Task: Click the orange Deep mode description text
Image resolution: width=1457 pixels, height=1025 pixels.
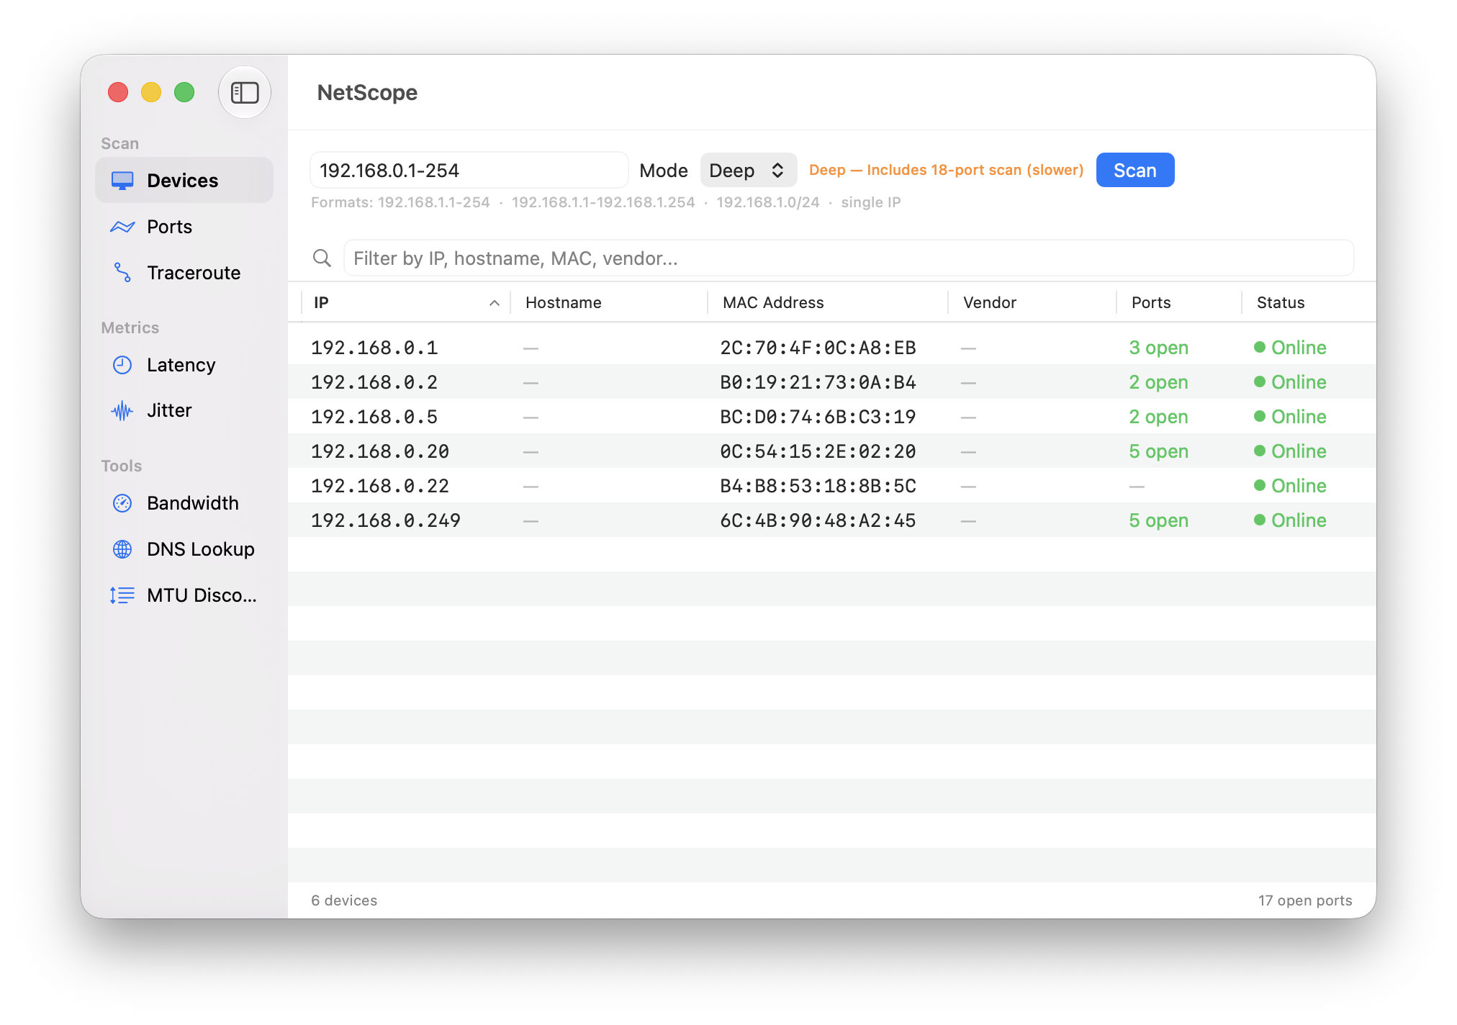Action: (947, 171)
